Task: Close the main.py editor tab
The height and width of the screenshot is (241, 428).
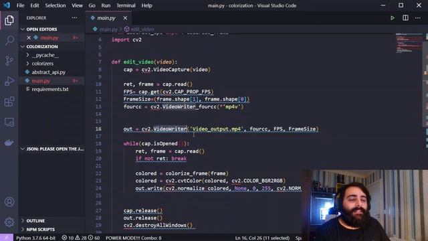Action: coord(125,18)
